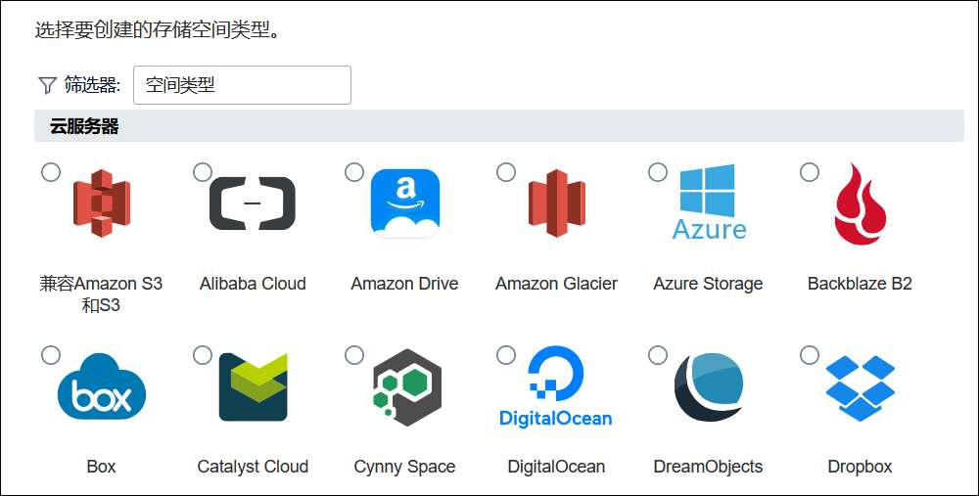The width and height of the screenshot is (979, 496).
Task: Click the 云服务器 section header
Action: [x=84, y=126]
